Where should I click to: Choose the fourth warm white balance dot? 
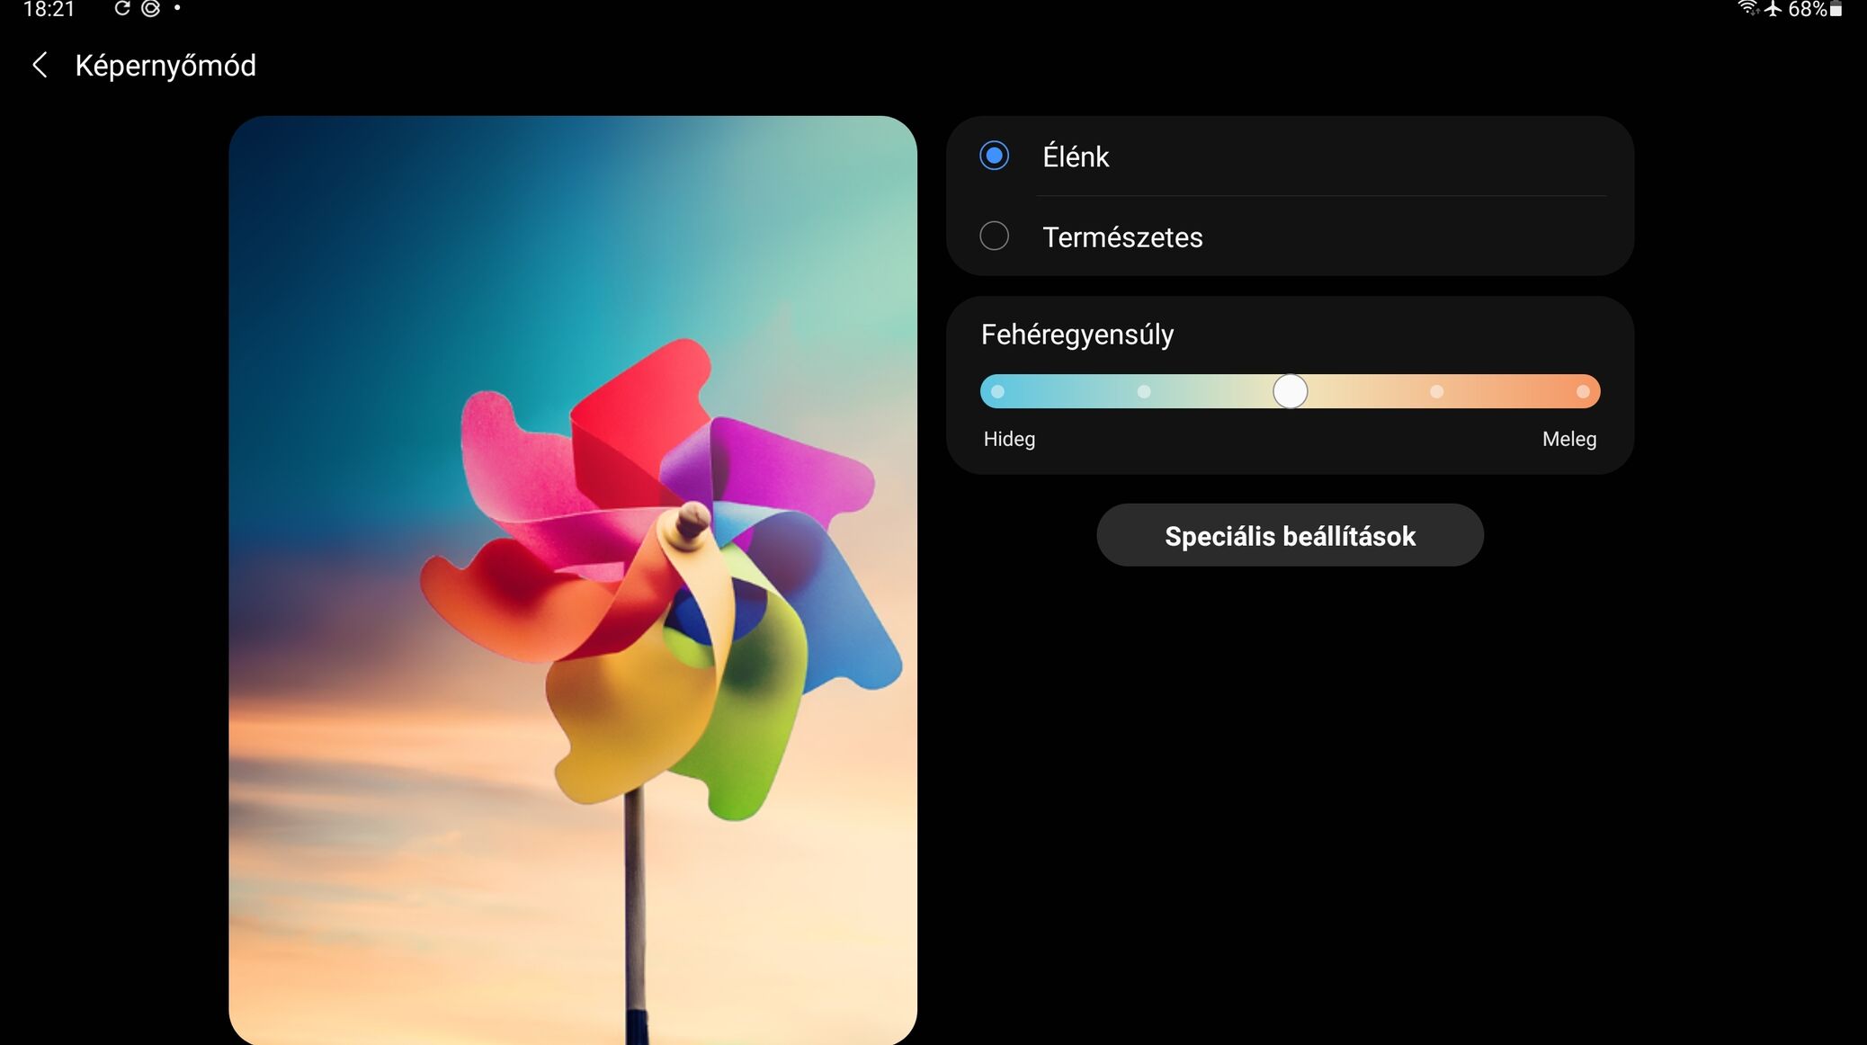[1436, 391]
